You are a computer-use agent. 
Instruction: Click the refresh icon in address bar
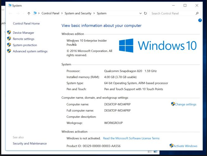145,13
